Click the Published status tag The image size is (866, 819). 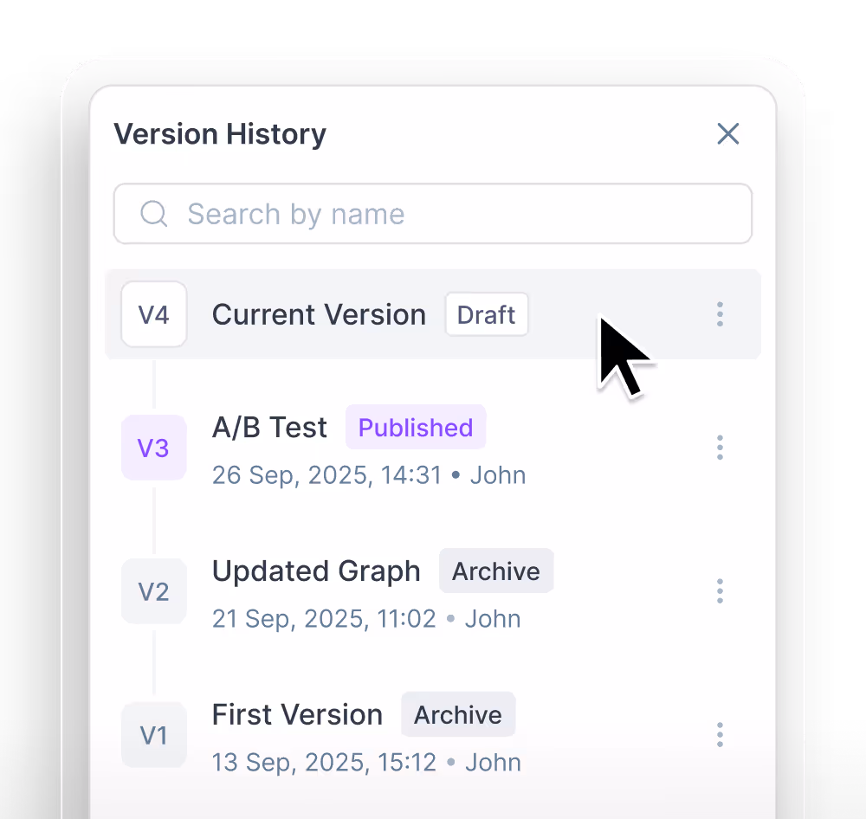click(x=416, y=427)
